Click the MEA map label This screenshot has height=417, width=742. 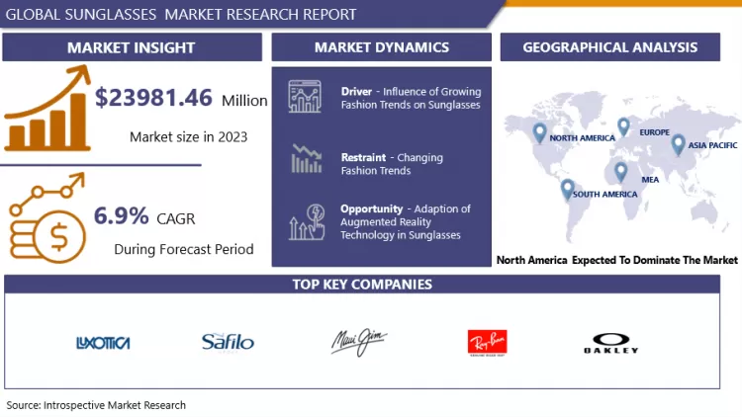click(x=650, y=180)
